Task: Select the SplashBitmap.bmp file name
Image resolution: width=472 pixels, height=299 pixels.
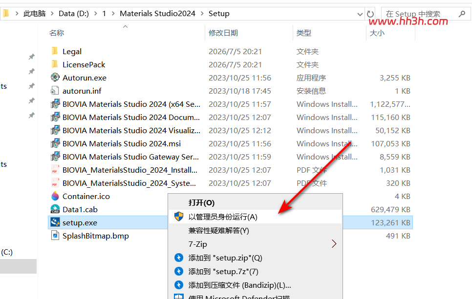Action: 96,236
